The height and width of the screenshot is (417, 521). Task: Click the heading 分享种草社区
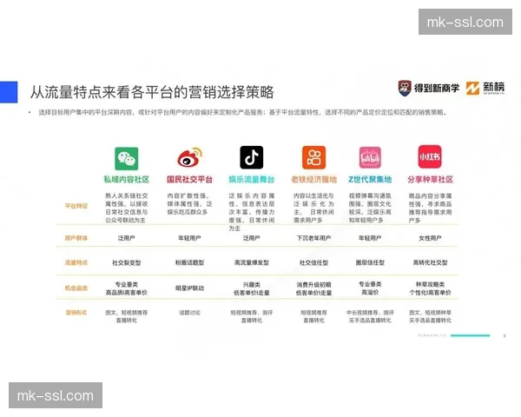430,180
